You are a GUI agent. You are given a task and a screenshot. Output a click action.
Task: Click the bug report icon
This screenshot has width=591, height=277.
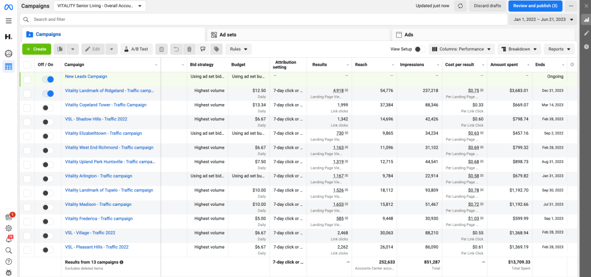[9, 272]
